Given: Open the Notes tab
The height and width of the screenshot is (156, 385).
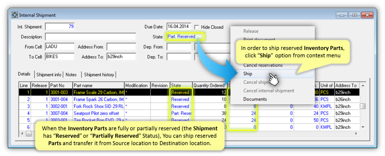Looking at the screenshot, I should (71, 74).
